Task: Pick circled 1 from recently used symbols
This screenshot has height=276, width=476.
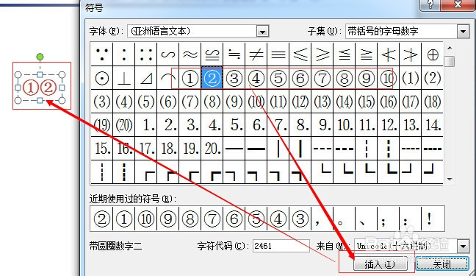Action: click(124, 219)
